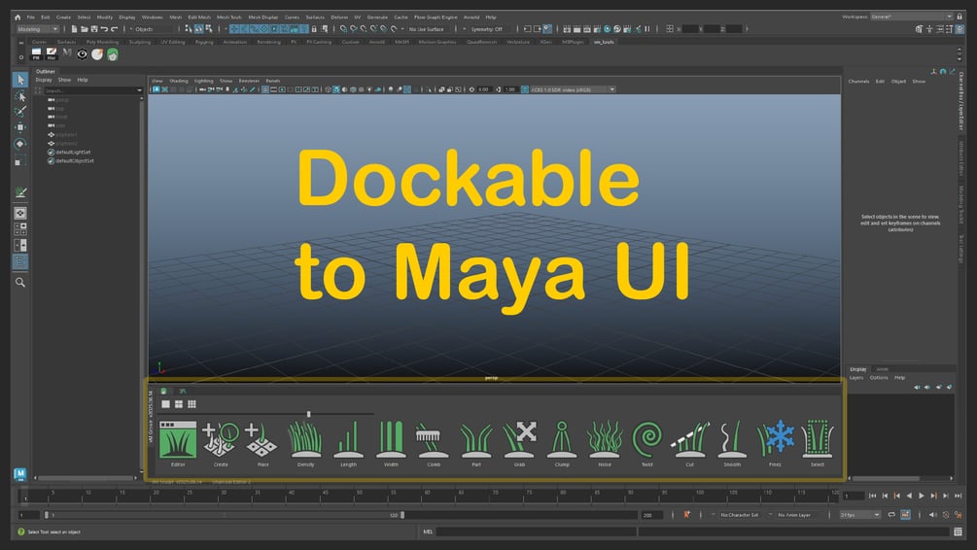The image size is (977, 550).
Task: Open the viewport Shading menu
Action: (178, 81)
